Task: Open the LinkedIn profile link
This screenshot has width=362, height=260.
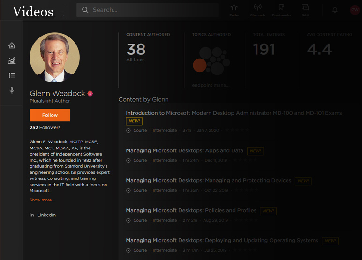Action: click(x=46, y=215)
